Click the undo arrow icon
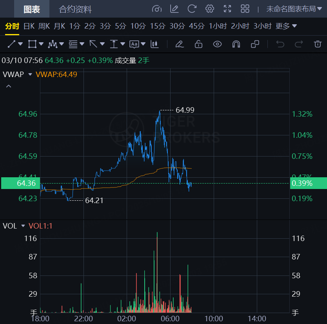This screenshot has width=327, height=324. [280, 44]
